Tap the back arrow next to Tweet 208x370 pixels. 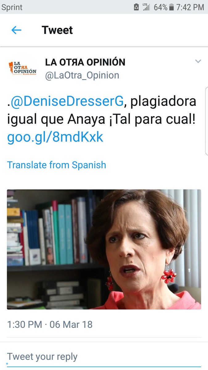[16, 30]
